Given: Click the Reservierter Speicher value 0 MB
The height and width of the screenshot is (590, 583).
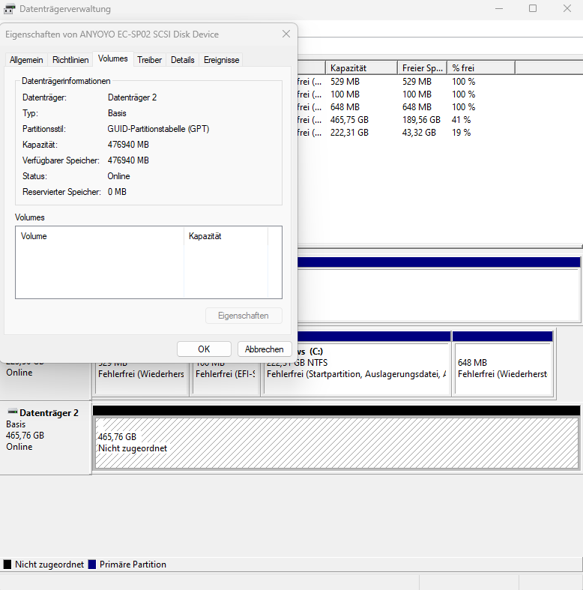Looking at the screenshot, I should point(117,192).
